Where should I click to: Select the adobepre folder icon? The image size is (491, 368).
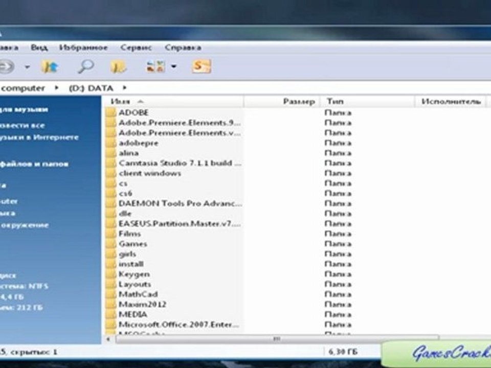[111, 143]
